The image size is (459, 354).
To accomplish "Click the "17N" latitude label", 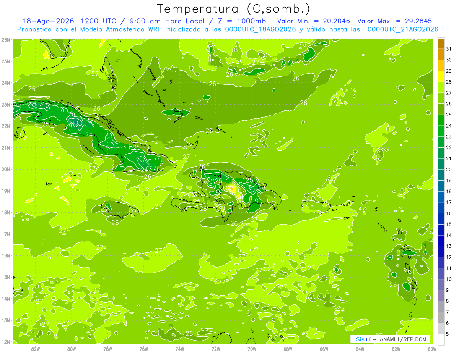I will pos(6,234).
